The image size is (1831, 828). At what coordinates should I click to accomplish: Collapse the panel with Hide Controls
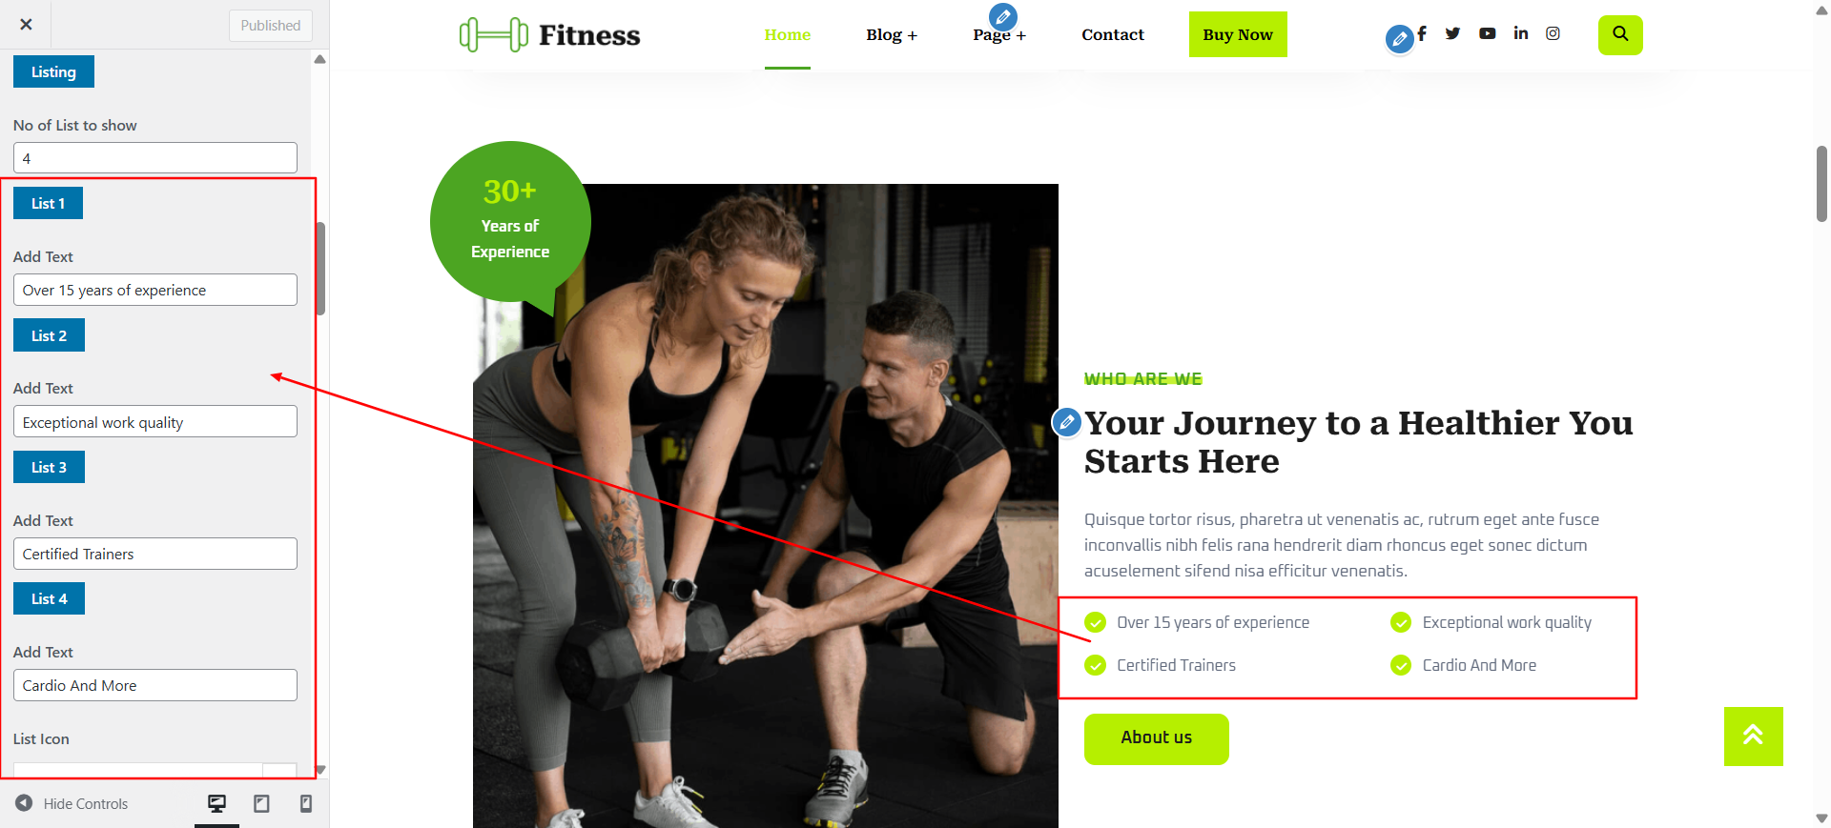point(72,803)
